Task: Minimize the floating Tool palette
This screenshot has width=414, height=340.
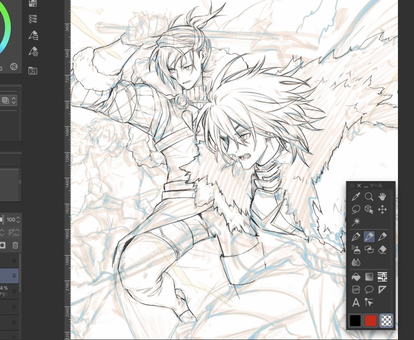Action: (366, 186)
